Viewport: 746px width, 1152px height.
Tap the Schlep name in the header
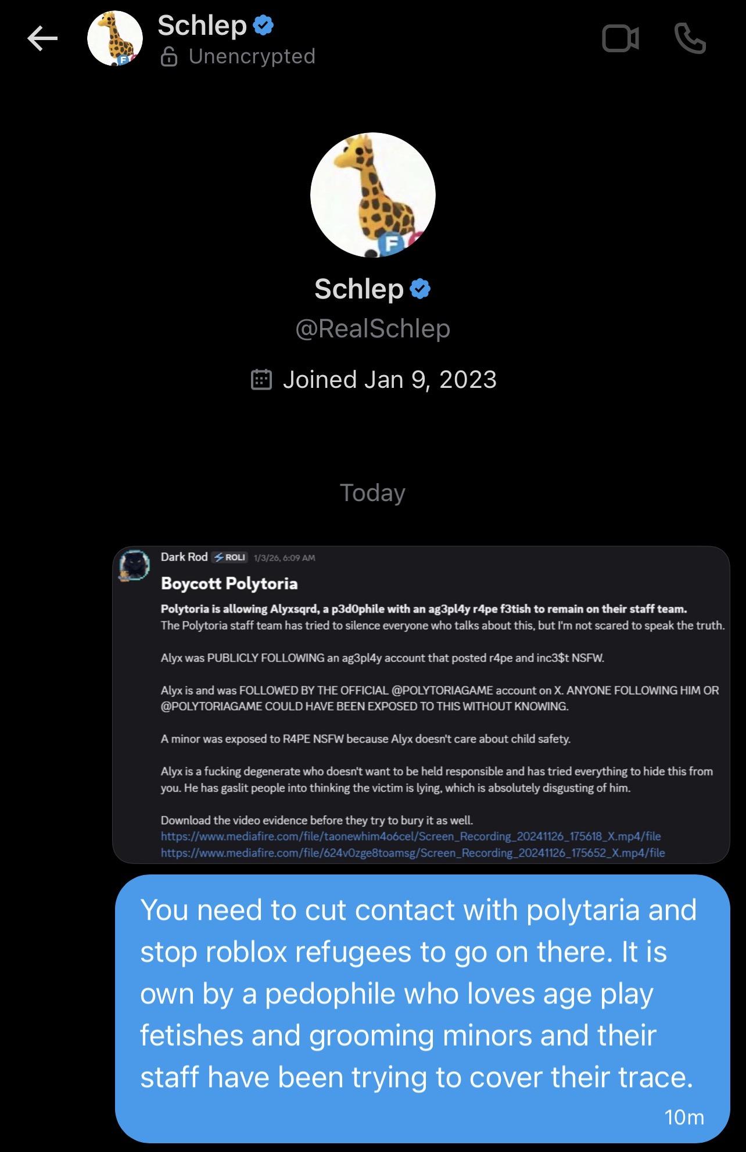[202, 25]
